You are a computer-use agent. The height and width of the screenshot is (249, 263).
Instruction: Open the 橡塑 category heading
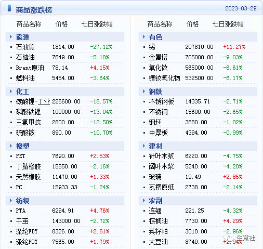tap(22, 146)
